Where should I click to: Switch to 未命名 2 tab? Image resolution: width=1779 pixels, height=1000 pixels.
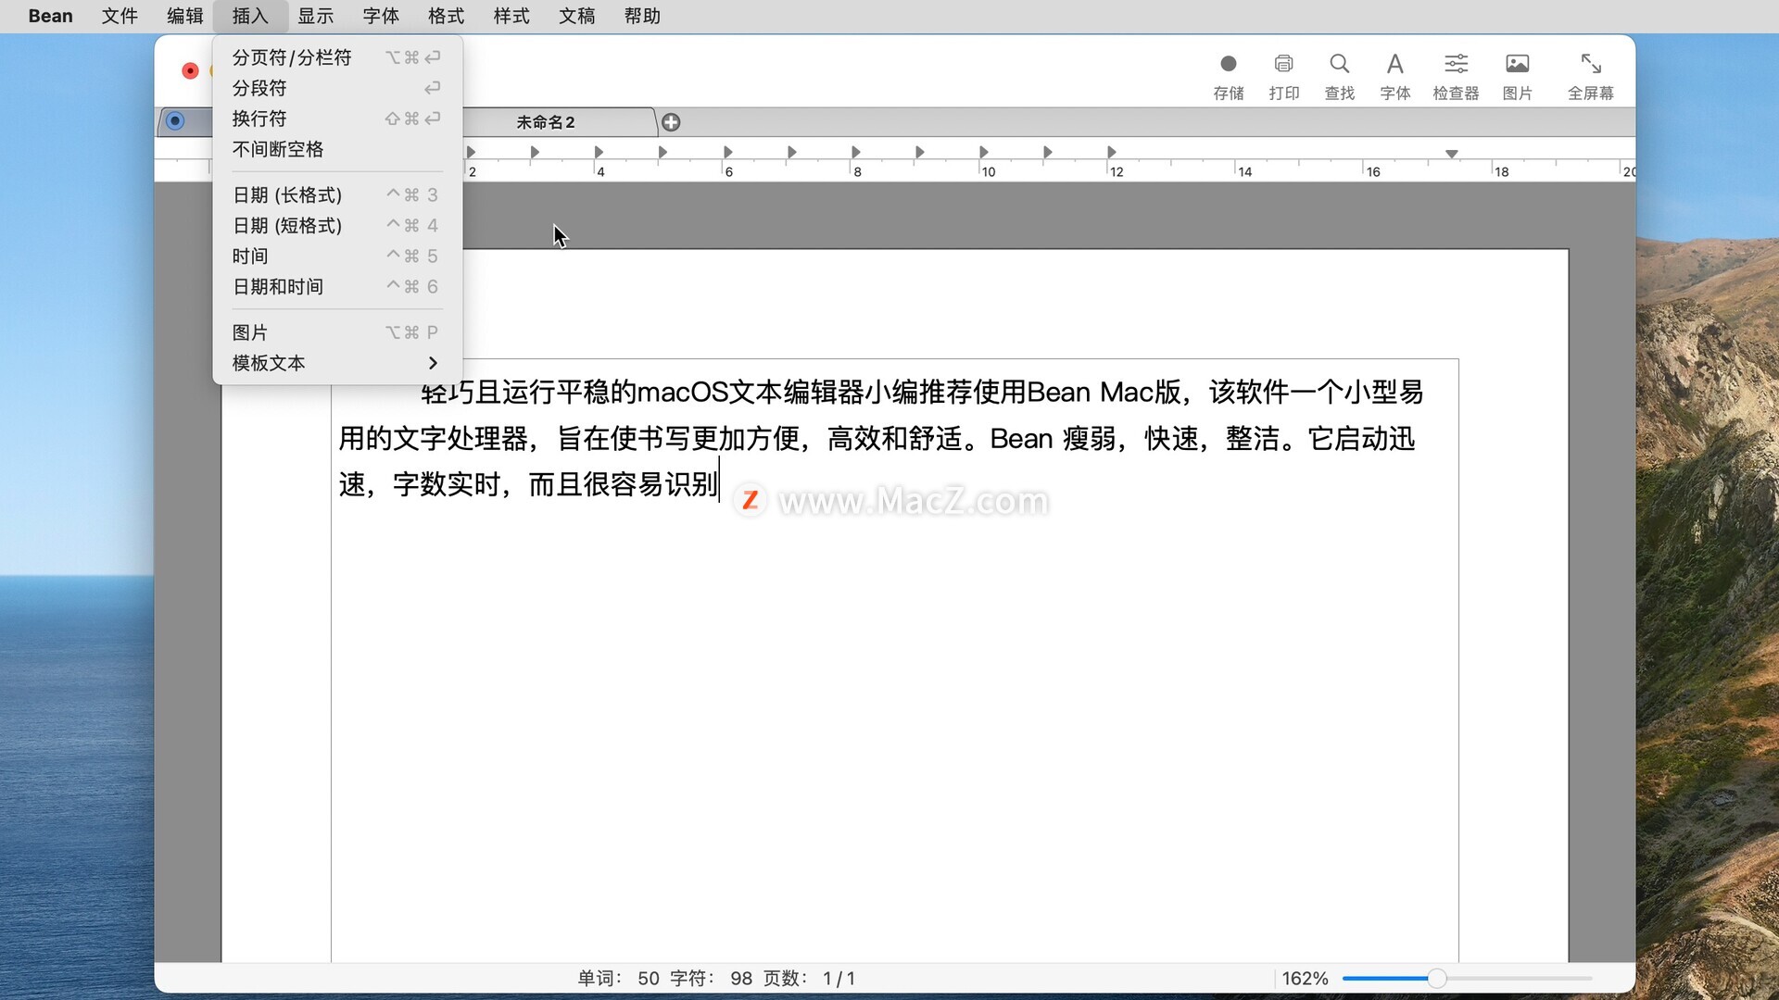coord(546,122)
